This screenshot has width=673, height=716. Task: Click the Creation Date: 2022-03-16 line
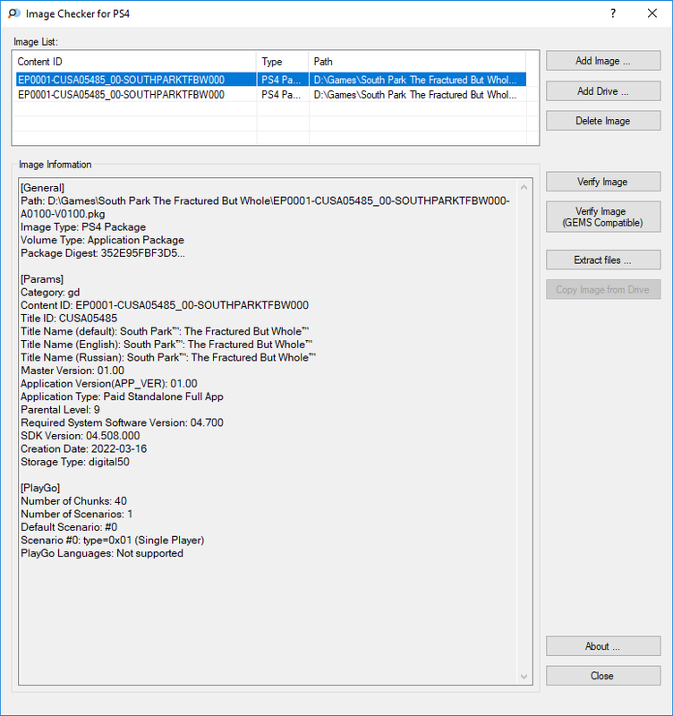click(83, 449)
